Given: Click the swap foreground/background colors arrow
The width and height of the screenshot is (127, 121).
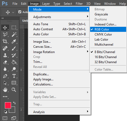Looking at the screenshot, I should [14, 103].
